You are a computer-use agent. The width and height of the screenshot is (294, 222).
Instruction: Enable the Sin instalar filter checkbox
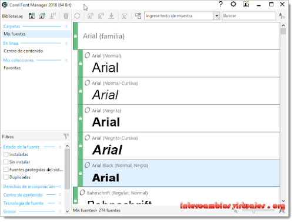6,162
